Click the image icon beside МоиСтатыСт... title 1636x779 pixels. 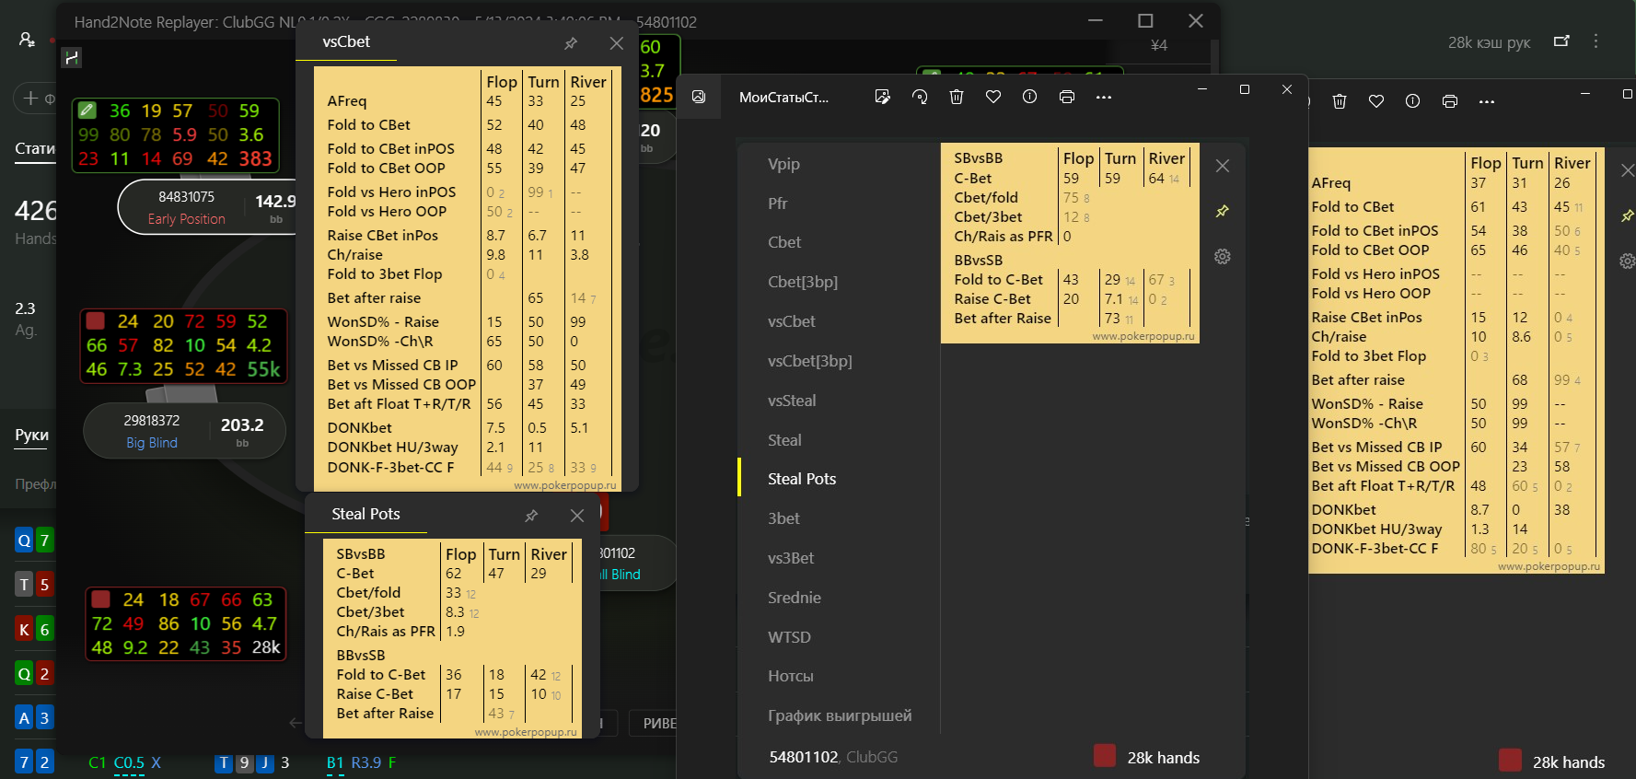point(699,97)
